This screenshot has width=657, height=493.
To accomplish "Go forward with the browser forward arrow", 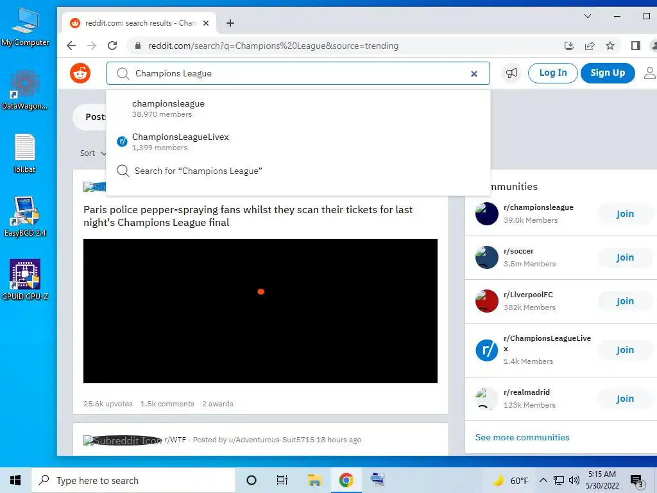I will tap(92, 46).
